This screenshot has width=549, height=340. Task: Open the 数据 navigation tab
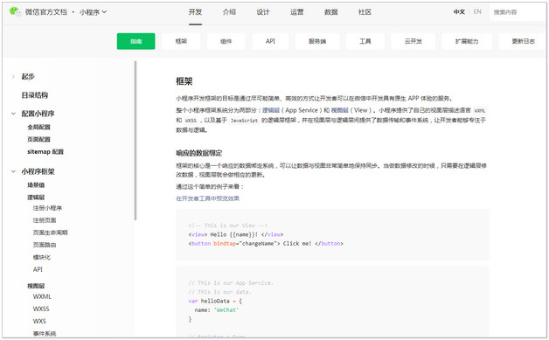tap(330, 12)
